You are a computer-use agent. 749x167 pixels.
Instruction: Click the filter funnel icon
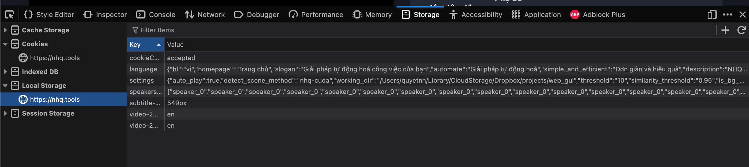click(135, 30)
